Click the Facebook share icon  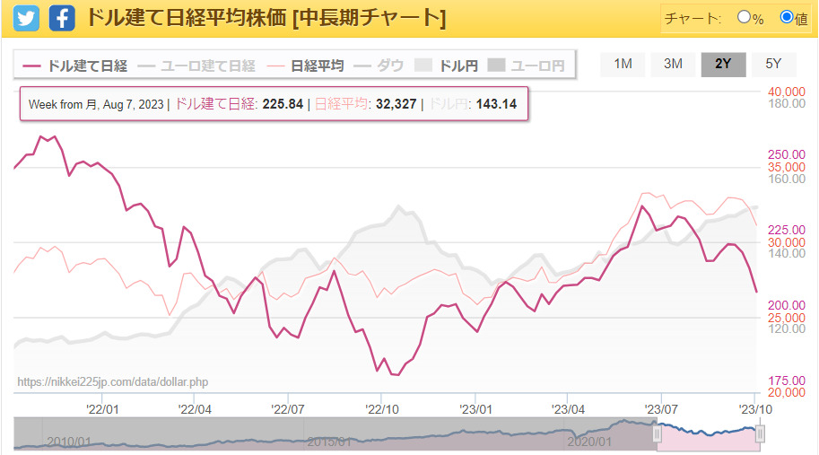pyautogui.click(x=61, y=18)
